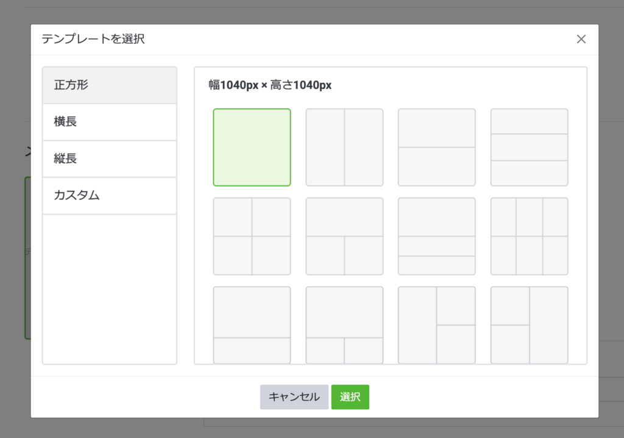
Task: Select two left cells with right column template
Action: tap(529, 325)
